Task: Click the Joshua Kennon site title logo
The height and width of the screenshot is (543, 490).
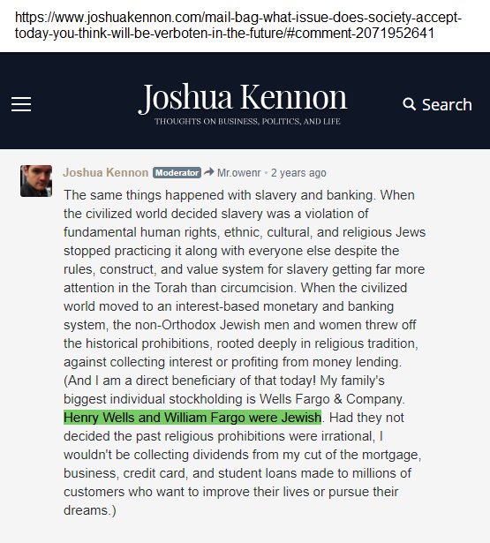Action: pos(243,97)
